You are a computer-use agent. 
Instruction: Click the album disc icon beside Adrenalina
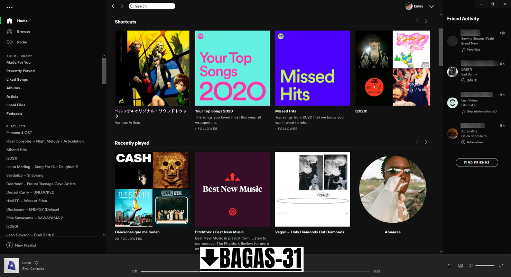click(x=463, y=142)
